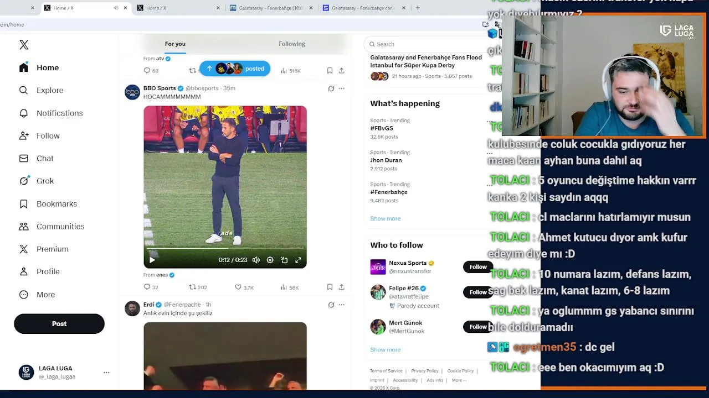View 56K views analytics of BBO post
This screenshot has width=709, height=398.
[x=290, y=287]
